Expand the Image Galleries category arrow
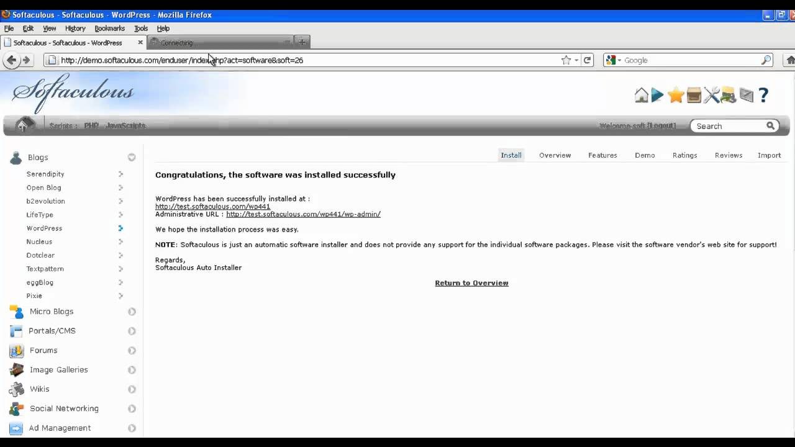The height and width of the screenshot is (447, 795). pos(132,370)
